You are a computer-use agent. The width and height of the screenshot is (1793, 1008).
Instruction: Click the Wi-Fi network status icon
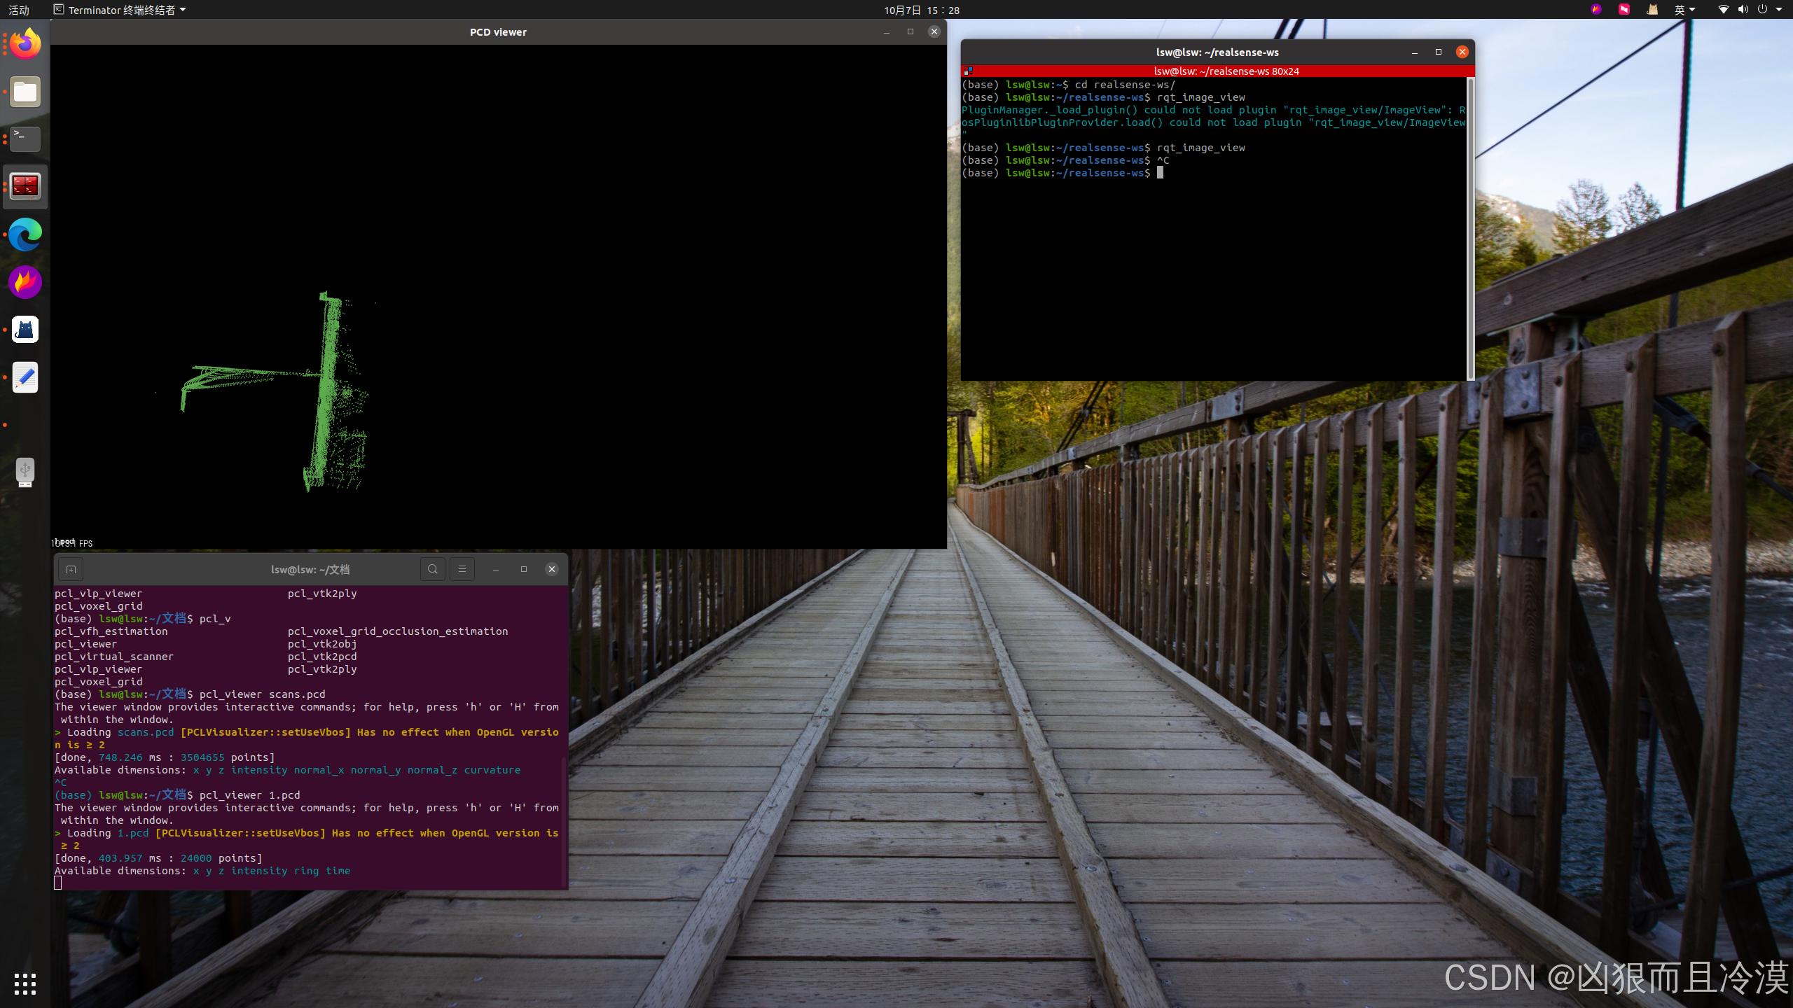coord(1723,10)
